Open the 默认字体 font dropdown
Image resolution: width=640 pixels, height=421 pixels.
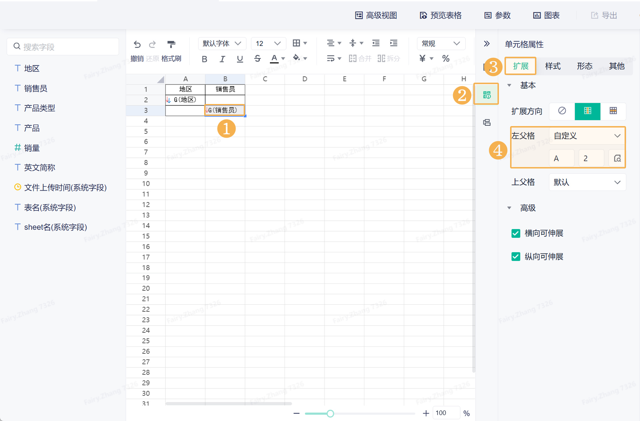(222, 43)
